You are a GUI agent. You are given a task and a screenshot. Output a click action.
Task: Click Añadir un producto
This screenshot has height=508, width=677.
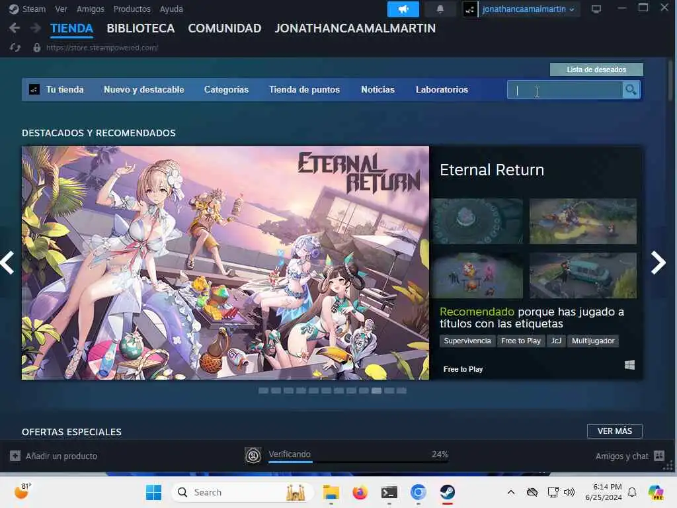61,456
